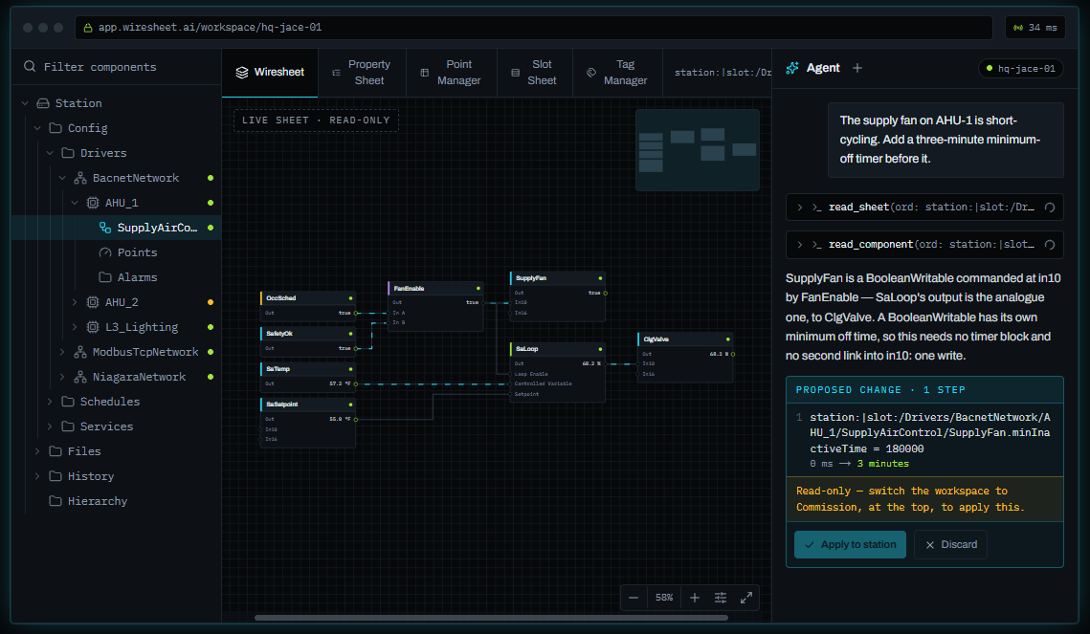The width and height of the screenshot is (1090, 634).
Task: Expand wiresheet to fullscreen
Action: (746, 598)
